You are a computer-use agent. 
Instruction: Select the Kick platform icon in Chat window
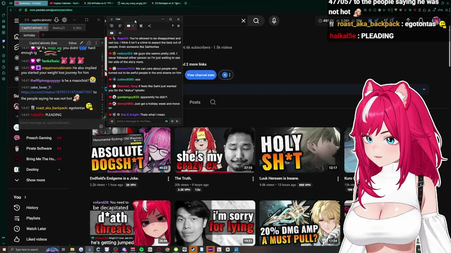141,26
